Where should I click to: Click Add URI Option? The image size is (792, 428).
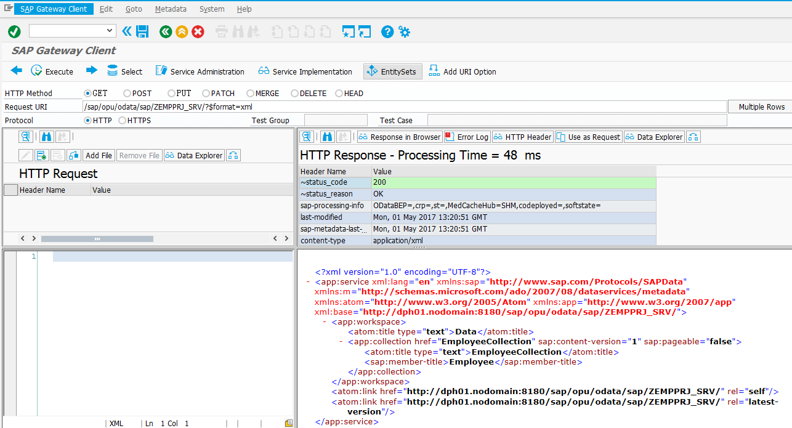pyautogui.click(x=463, y=71)
